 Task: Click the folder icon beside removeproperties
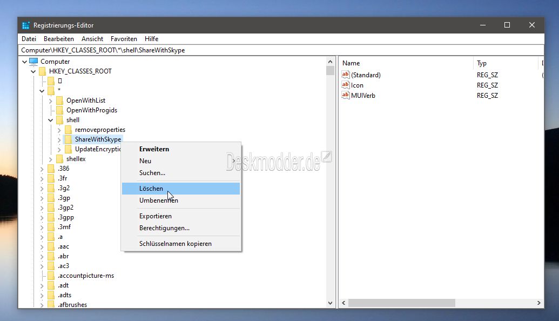point(68,130)
